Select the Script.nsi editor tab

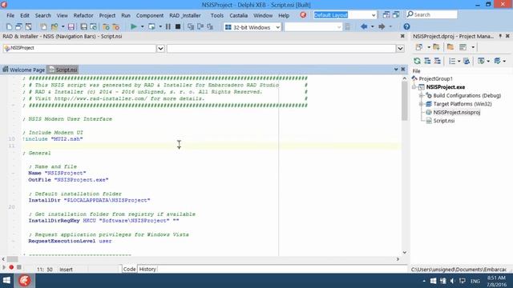tap(63, 70)
